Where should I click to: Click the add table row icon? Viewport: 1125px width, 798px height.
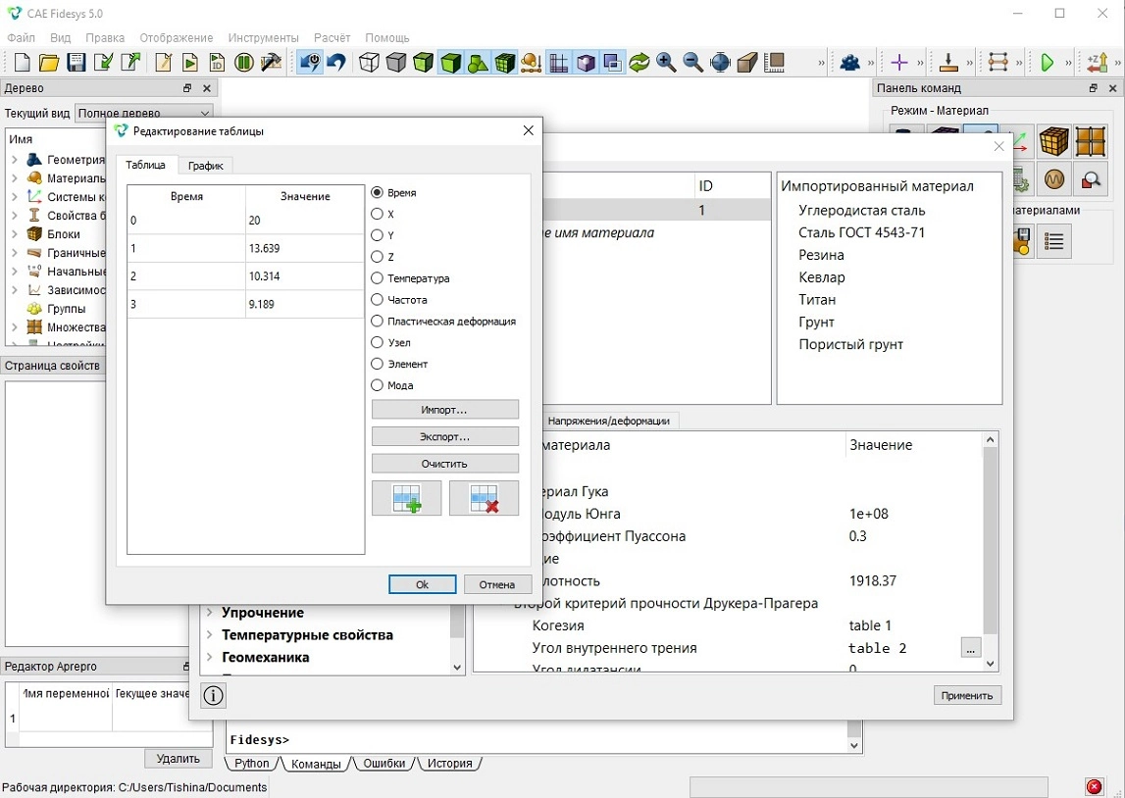407,498
